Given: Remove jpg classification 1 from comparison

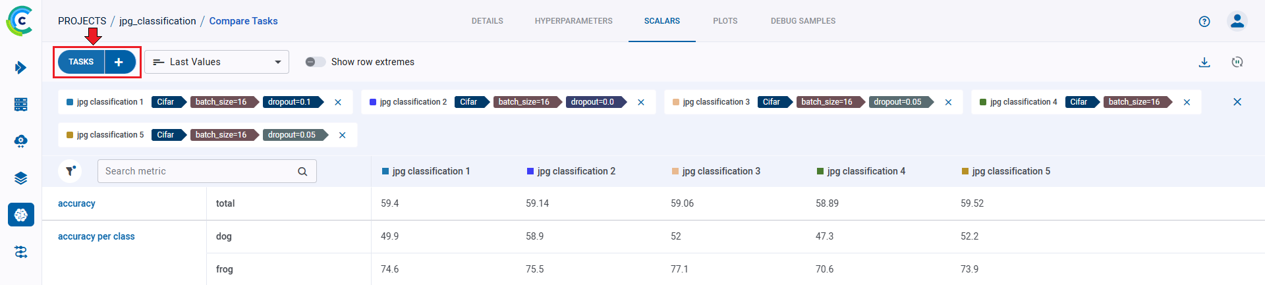Looking at the screenshot, I should point(338,102).
